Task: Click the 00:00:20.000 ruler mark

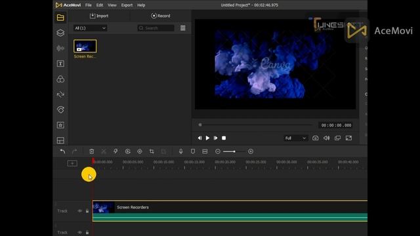Action: (x=225, y=162)
